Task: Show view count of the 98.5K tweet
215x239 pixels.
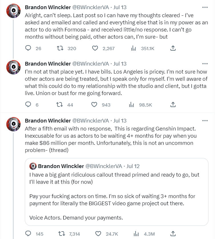Action: tap(132, 105)
